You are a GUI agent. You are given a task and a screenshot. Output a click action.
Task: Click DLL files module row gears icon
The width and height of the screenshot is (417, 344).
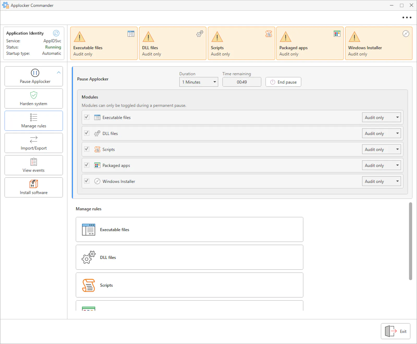coord(97,133)
